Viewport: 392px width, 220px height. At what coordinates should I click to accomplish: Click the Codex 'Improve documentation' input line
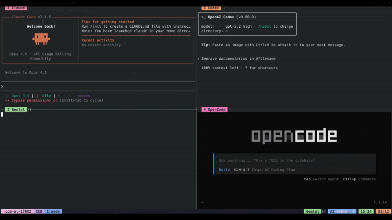[238, 59]
